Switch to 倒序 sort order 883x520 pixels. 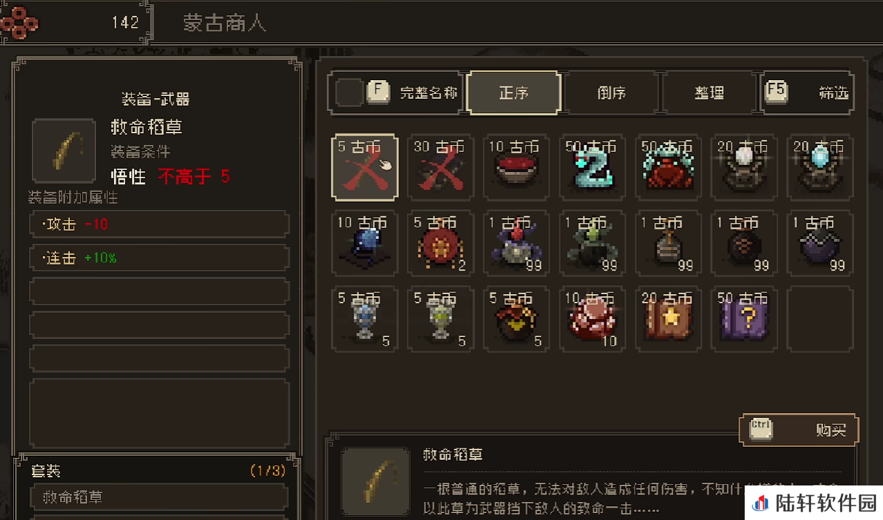[612, 93]
